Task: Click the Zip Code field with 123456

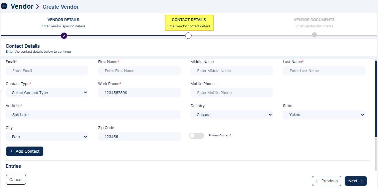Action: coord(139,137)
